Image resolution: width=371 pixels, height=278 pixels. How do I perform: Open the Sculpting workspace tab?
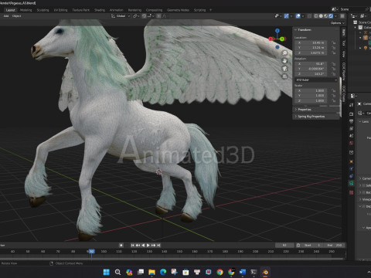(43, 10)
